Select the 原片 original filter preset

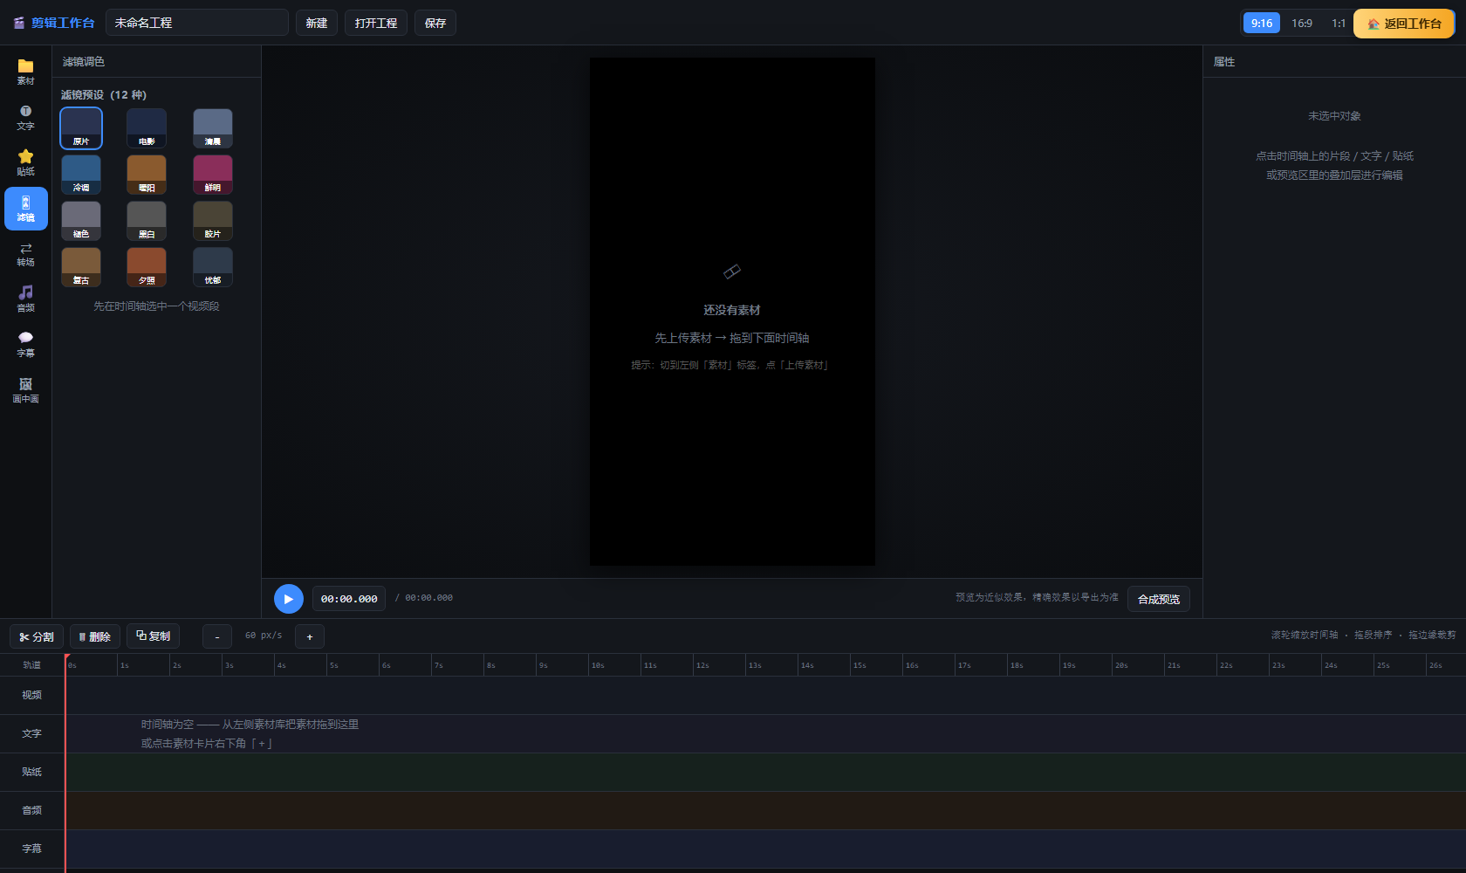coord(81,128)
